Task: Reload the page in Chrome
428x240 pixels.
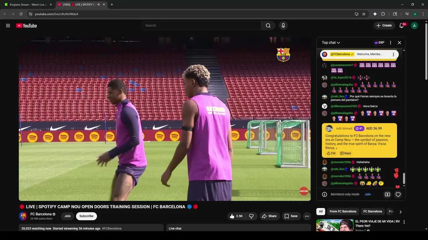Action: (x=21, y=14)
